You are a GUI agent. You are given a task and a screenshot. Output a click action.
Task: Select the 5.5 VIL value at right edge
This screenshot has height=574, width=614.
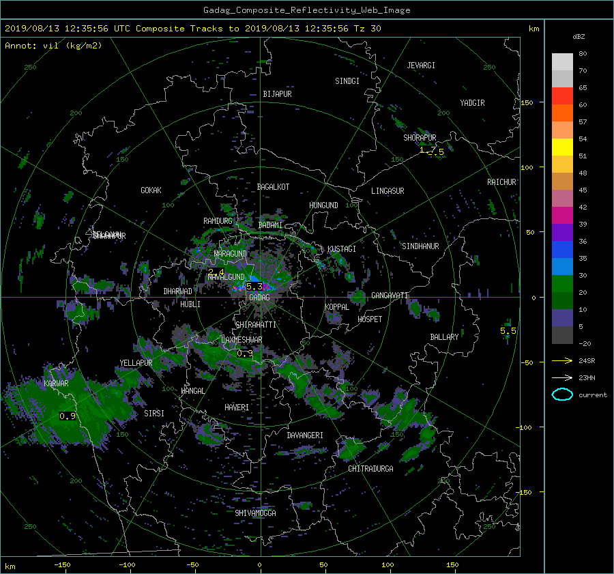508,331
